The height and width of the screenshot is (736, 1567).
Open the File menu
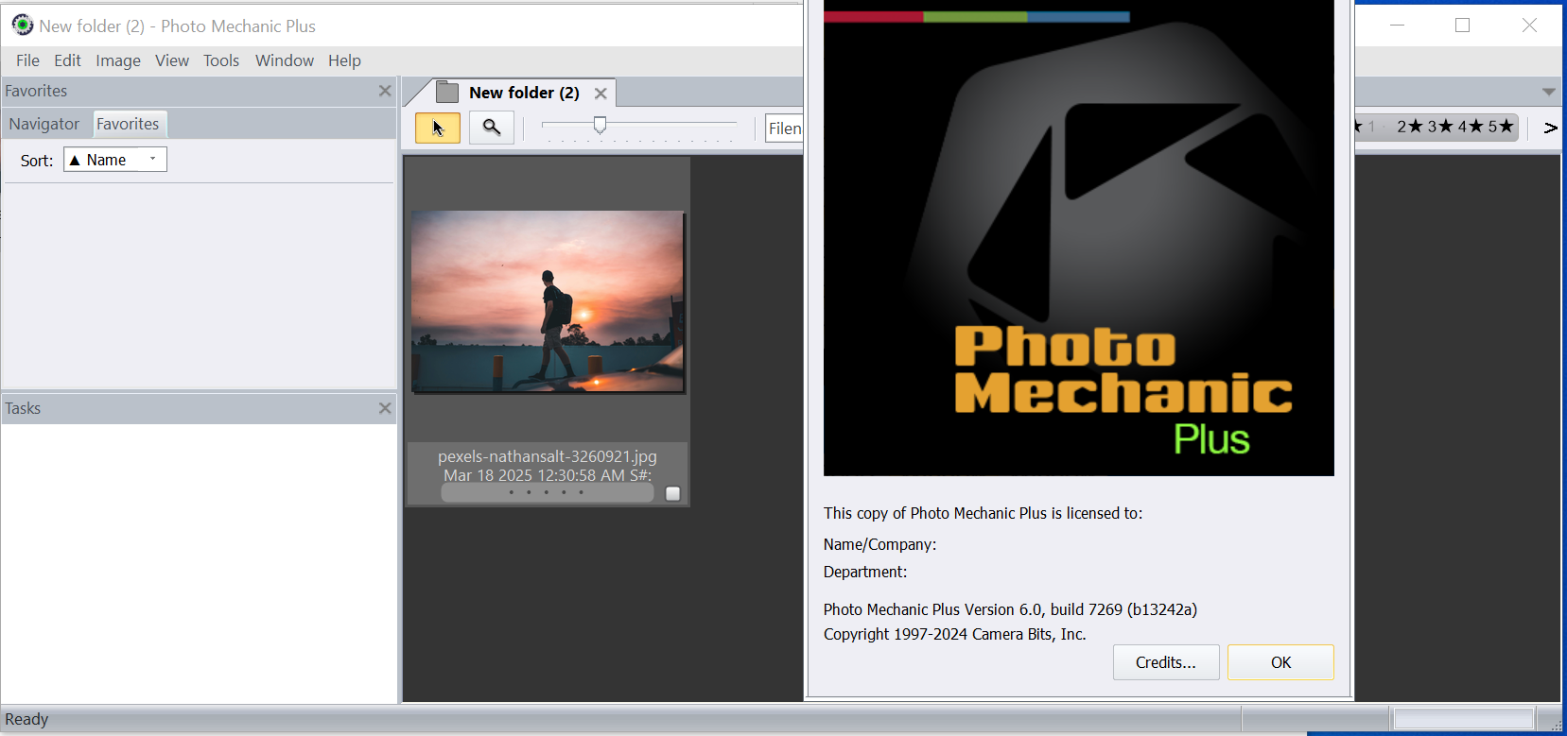(x=27, y=60)
